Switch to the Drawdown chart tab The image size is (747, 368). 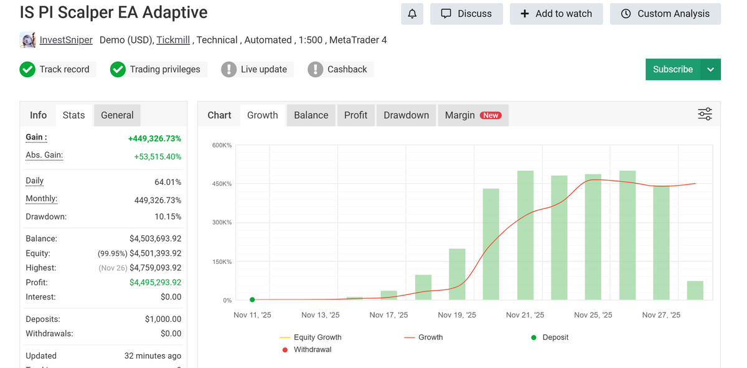point(406,115)
